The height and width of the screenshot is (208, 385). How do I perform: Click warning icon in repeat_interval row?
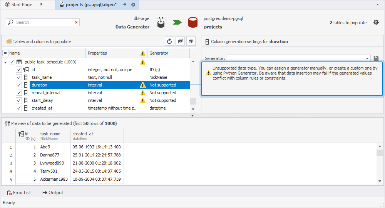point(143,93)
